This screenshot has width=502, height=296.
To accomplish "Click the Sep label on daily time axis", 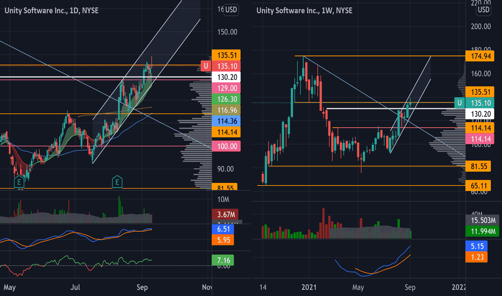I will [142, 287].
